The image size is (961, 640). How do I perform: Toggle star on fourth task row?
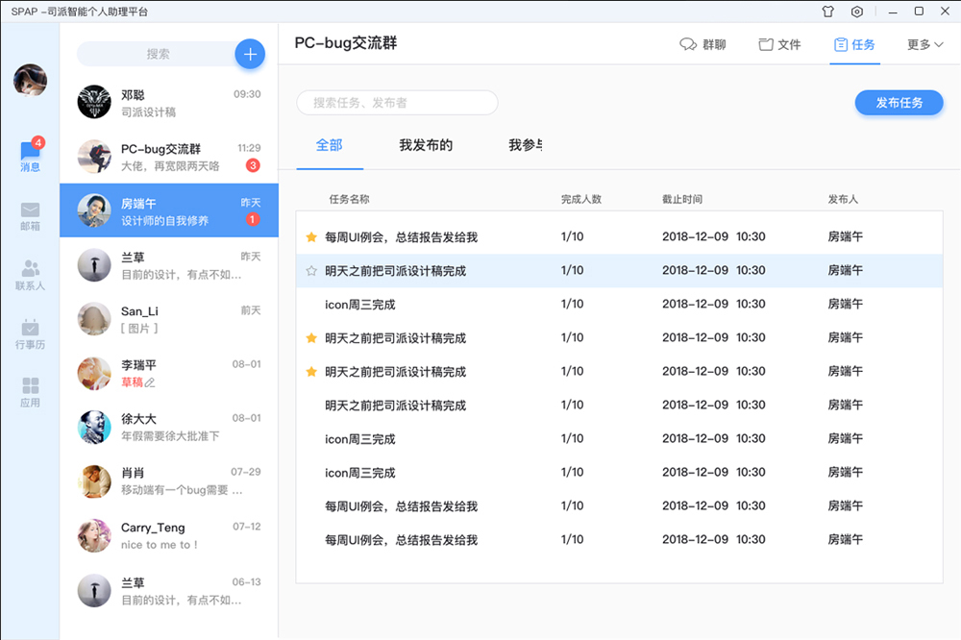coord(311,338)
